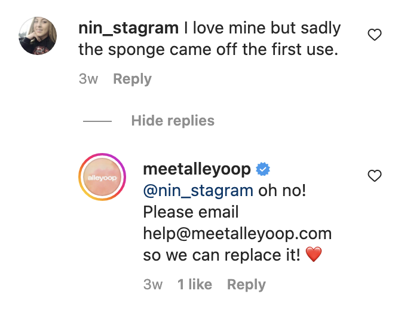This screenshot has height=324, width=398.
Task: Reply to the meetalleyoop comment
Action: pyautogui.click(x=246, y=285)
